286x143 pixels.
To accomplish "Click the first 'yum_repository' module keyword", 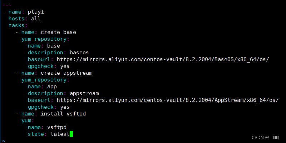I will click(x=44, y=39).
